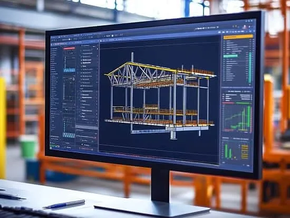Click the lower light-blue striped block in the properties panel
The height and width of the screenshot is (218, 290).
pos(69,135)
